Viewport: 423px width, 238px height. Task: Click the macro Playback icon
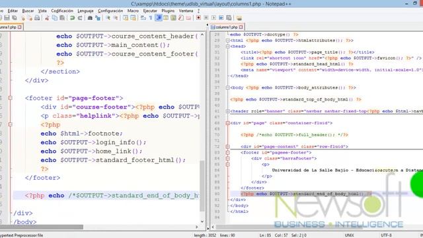(x=213, y=18)
